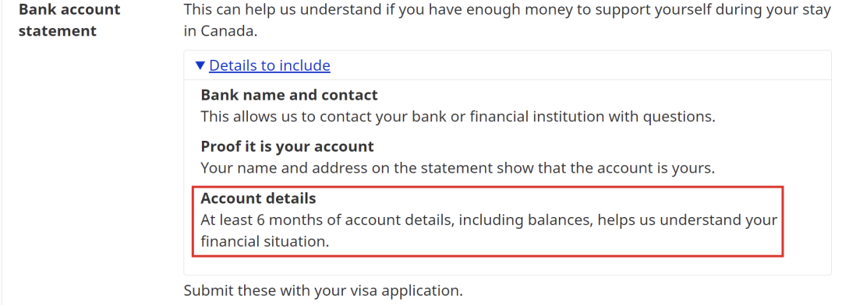Open the Details to include link
Screen dimensions: 842x305
(270, 65)
